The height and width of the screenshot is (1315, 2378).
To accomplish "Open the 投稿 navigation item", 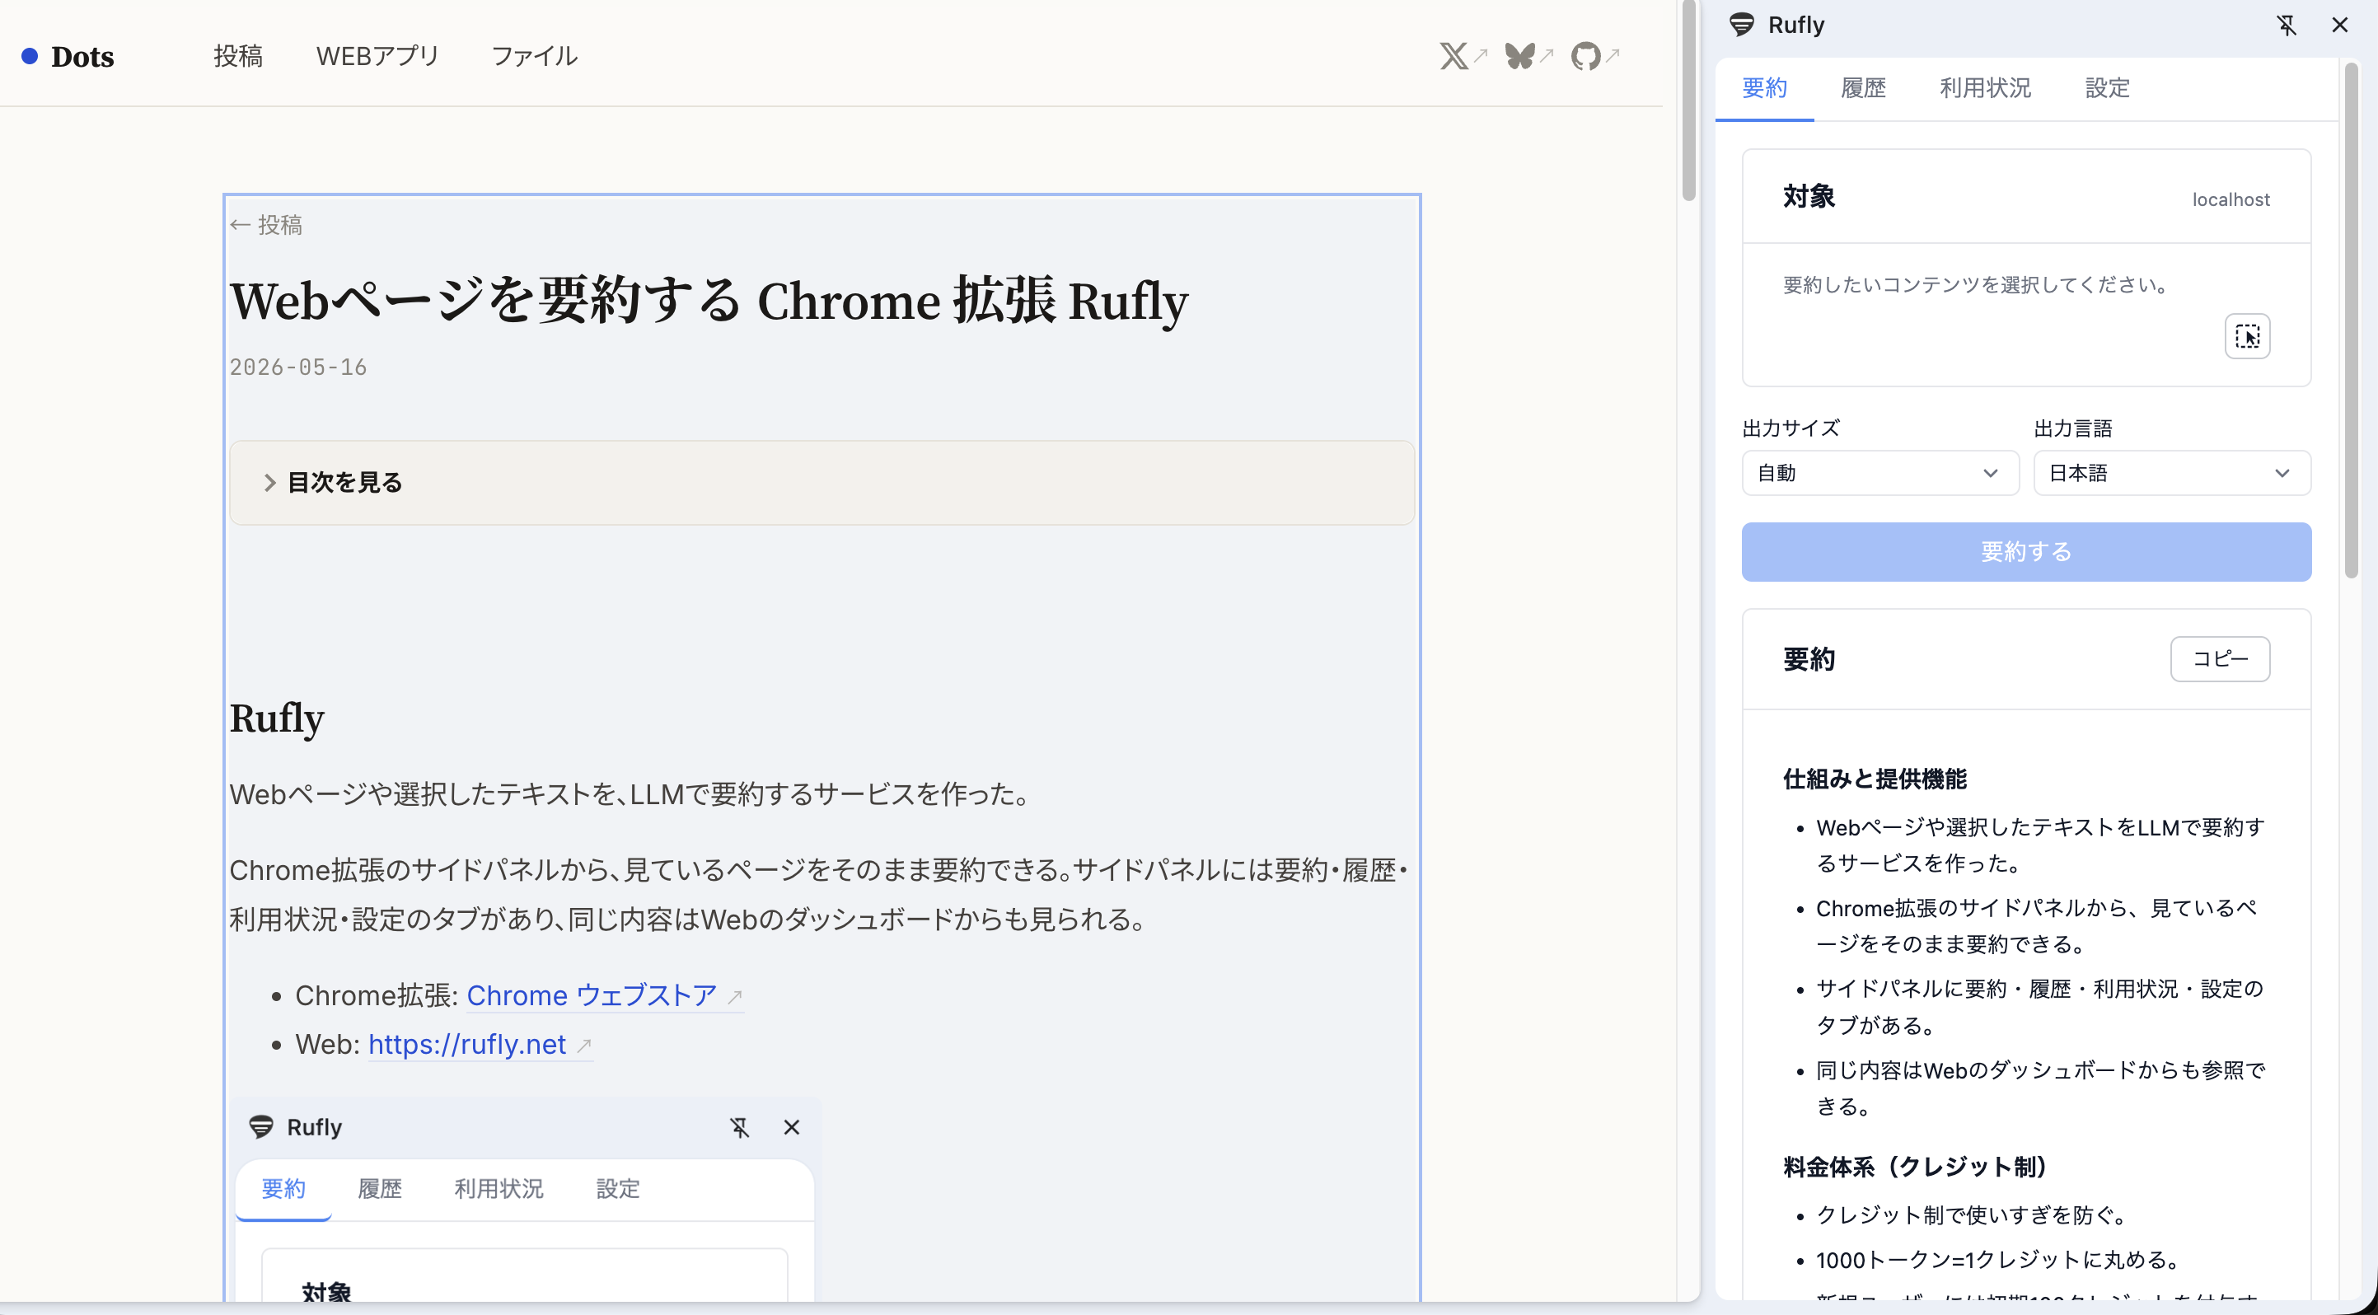I will pyautogui.click(x=238, y=56).
